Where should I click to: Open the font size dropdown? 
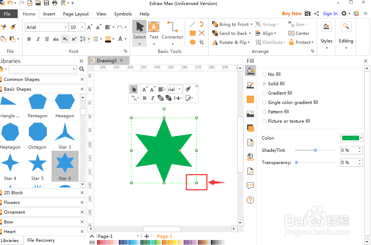[82, 27]
